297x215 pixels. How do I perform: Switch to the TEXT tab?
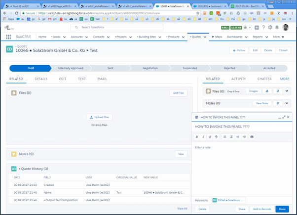(x=82, y=79)
